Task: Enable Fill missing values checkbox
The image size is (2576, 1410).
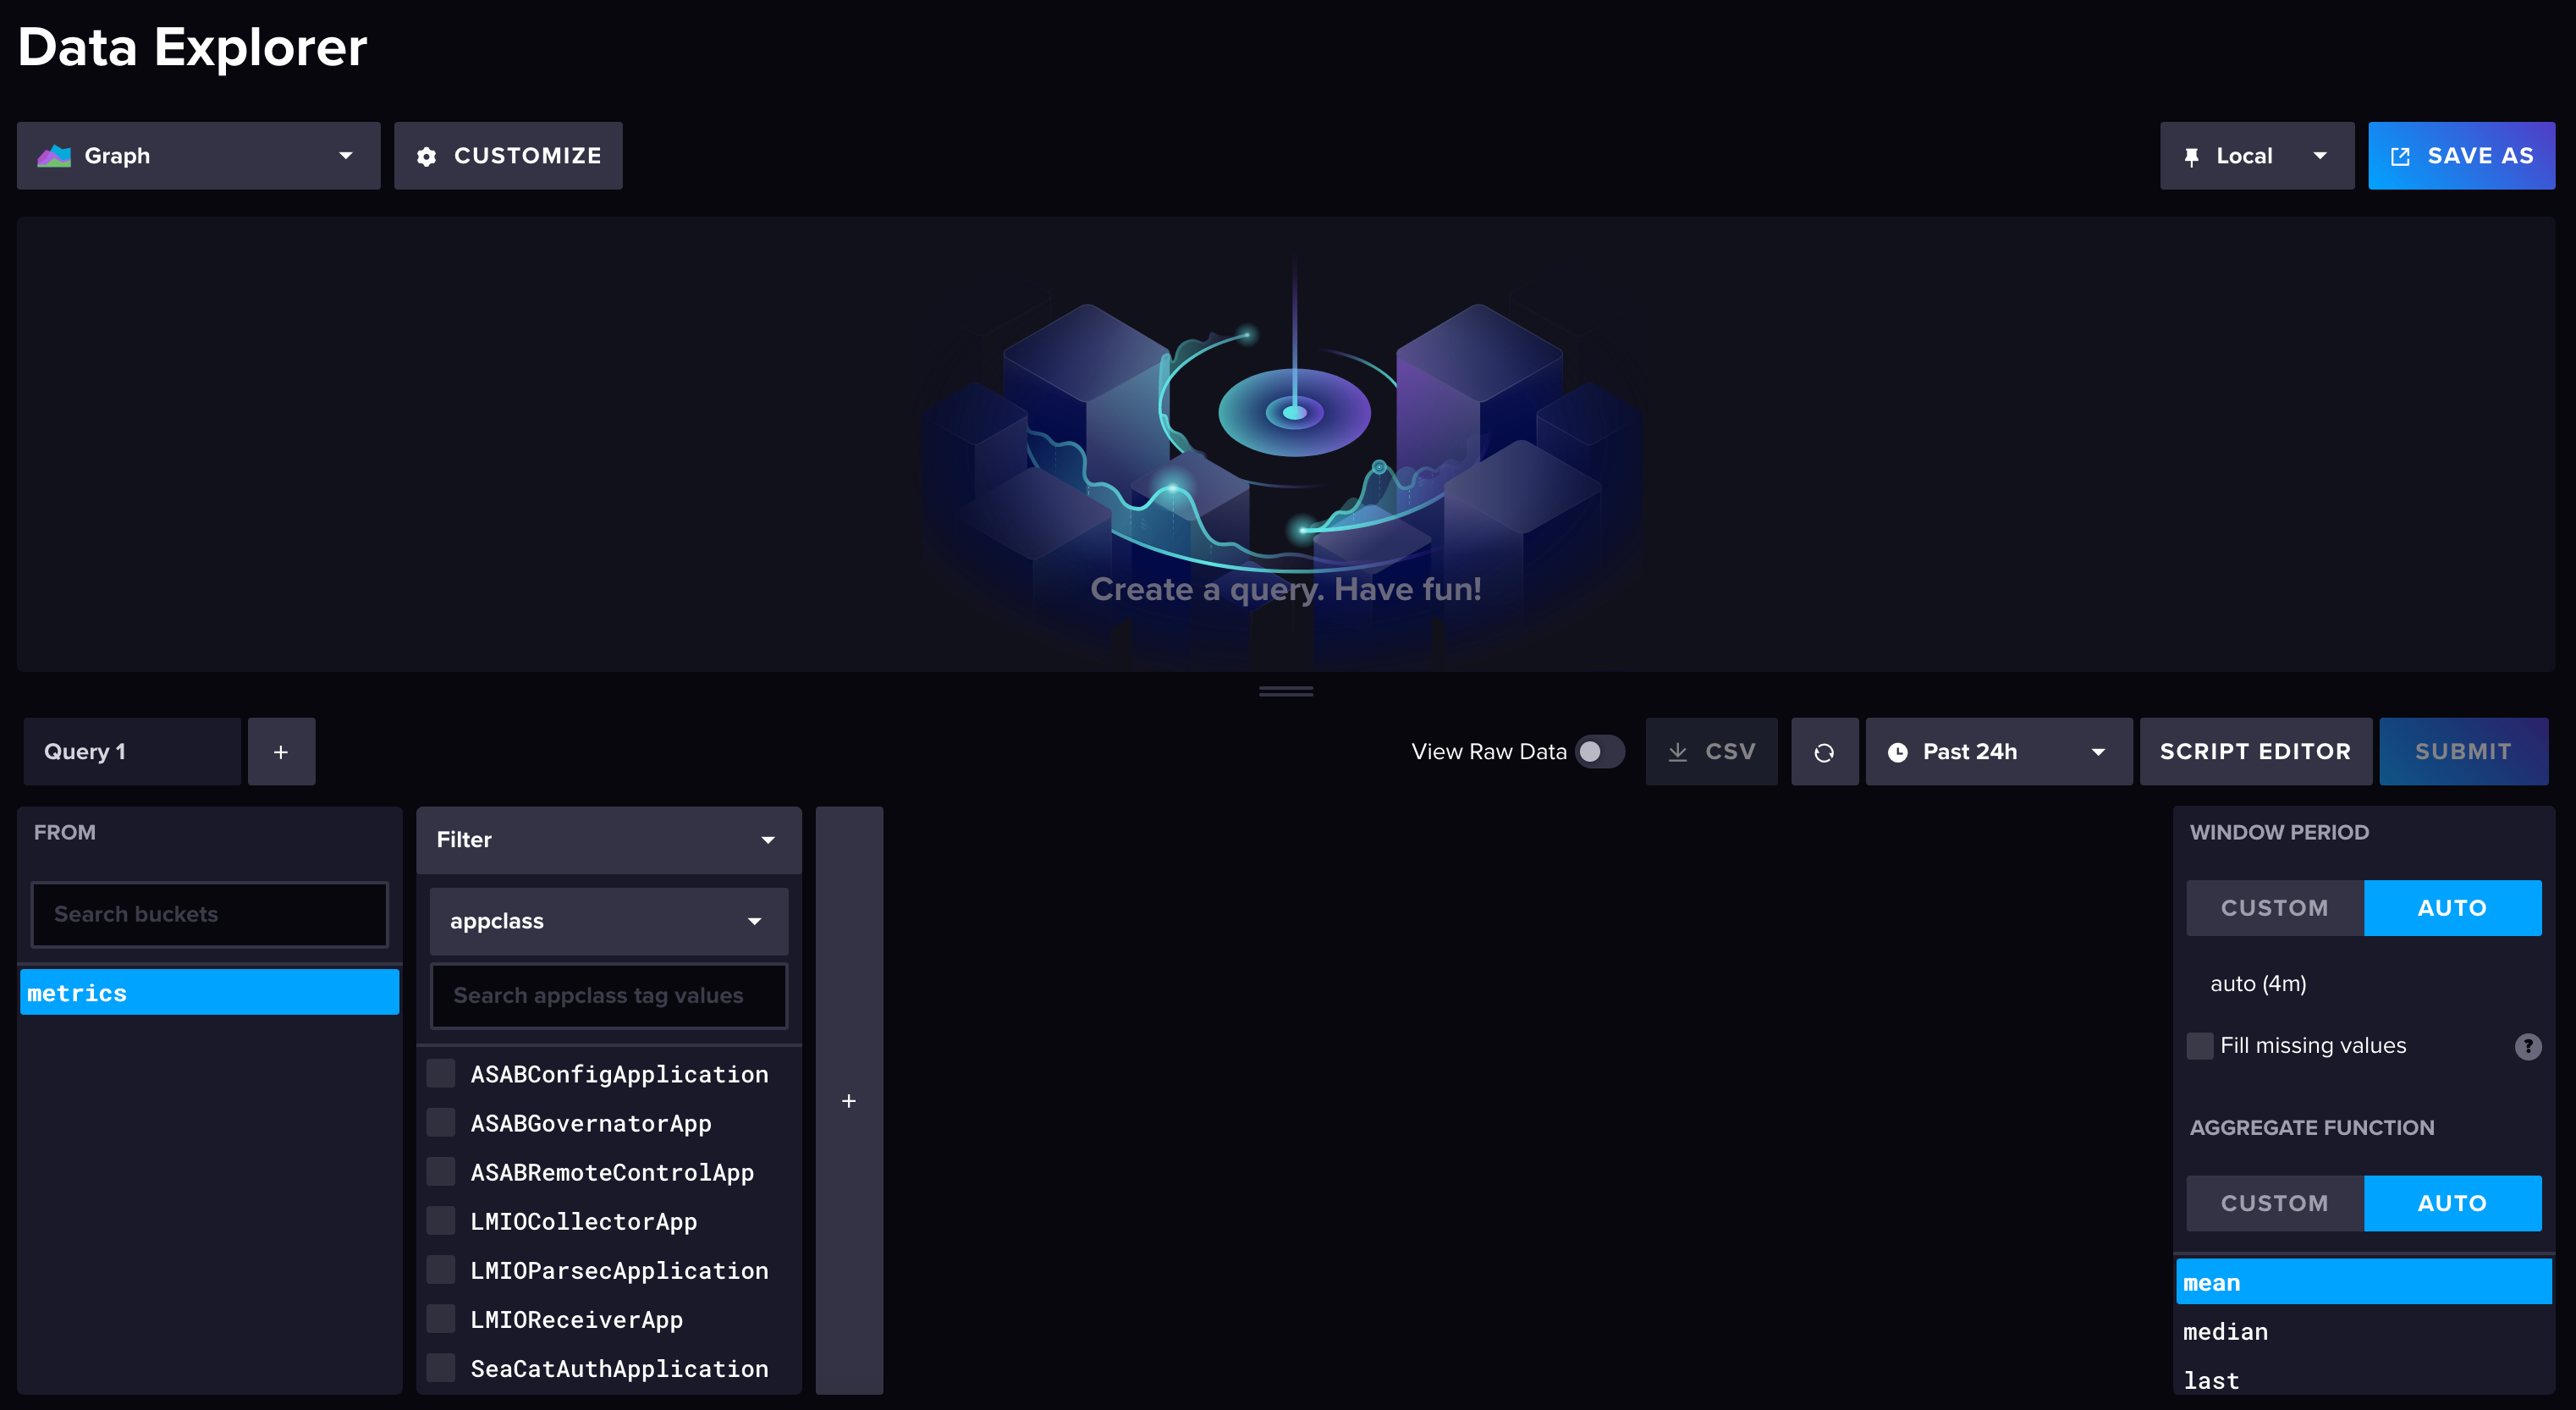Action: pos(2200,1046)
